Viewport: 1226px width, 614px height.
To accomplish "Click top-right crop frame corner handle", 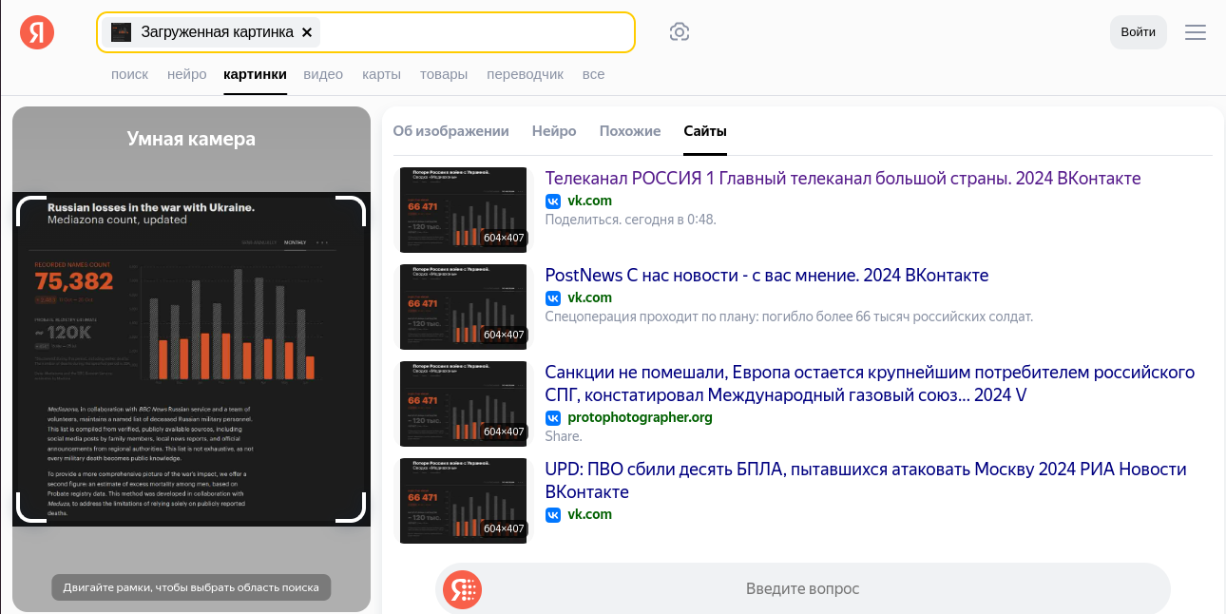I will click(x=352, y=210).
